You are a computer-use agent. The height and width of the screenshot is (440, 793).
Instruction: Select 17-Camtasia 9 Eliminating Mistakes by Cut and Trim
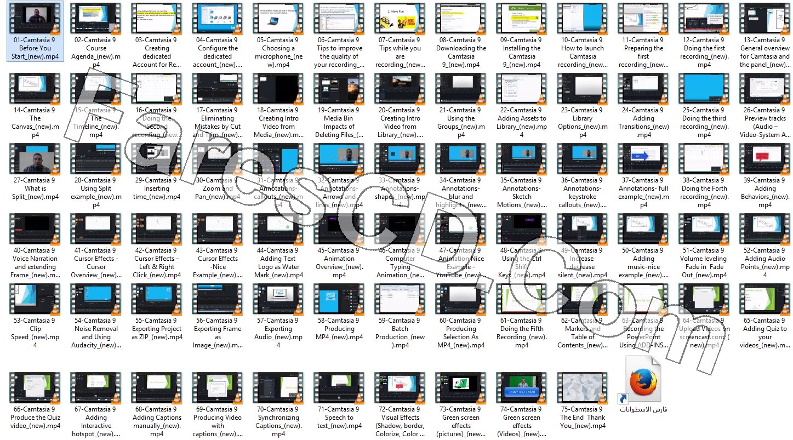(218, 105)
